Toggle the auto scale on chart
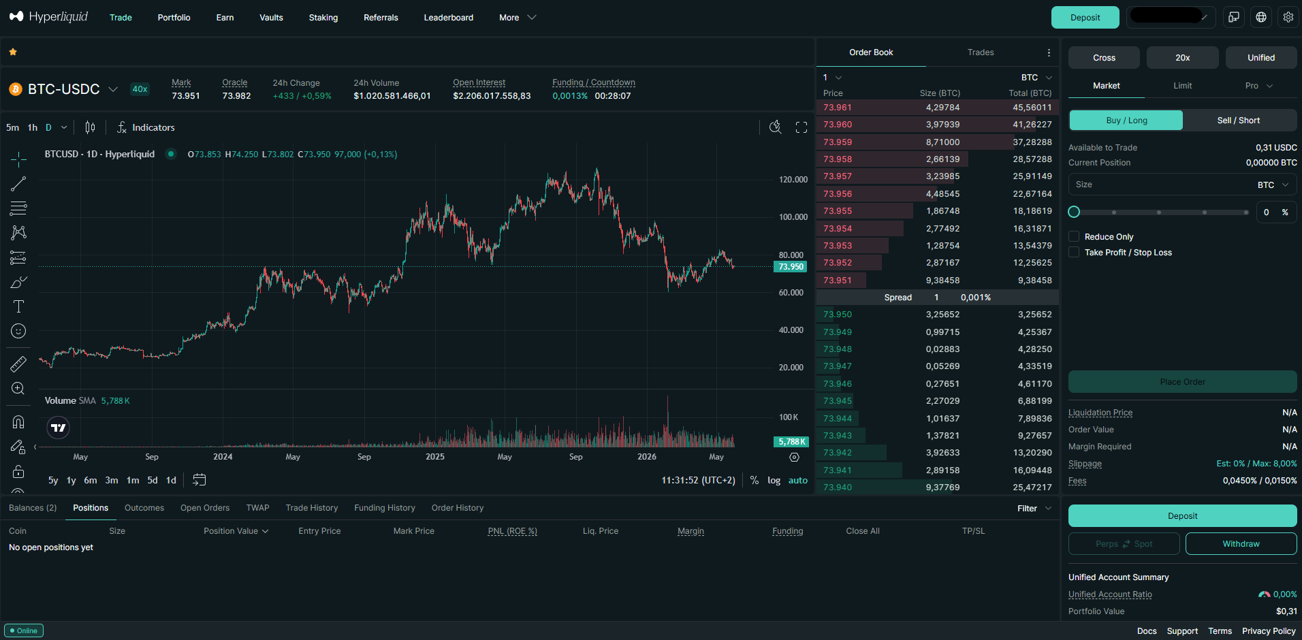Screen dimensions: 1302x640 (x=798, y=480)
